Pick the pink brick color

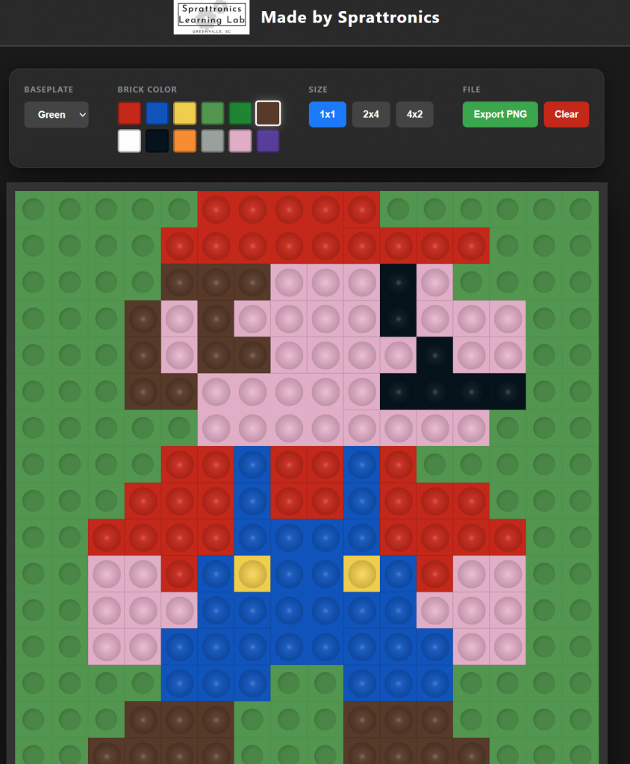(x=240, y=141)
